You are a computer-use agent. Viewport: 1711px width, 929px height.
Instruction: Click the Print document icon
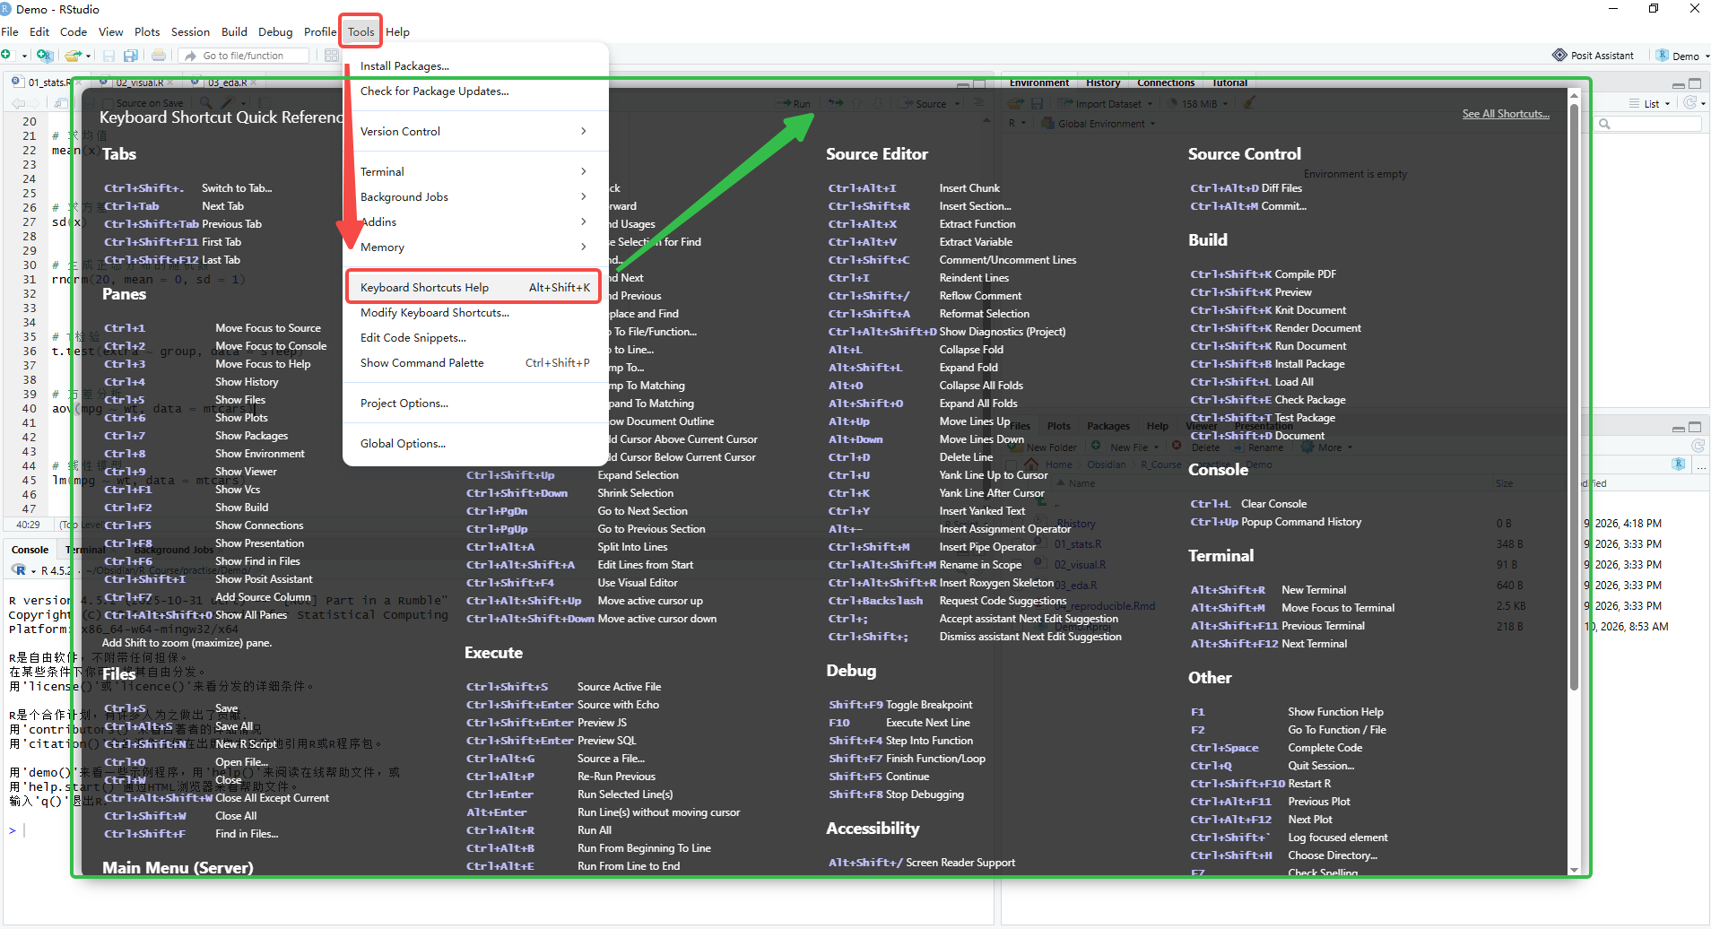(x=159, y=56)
